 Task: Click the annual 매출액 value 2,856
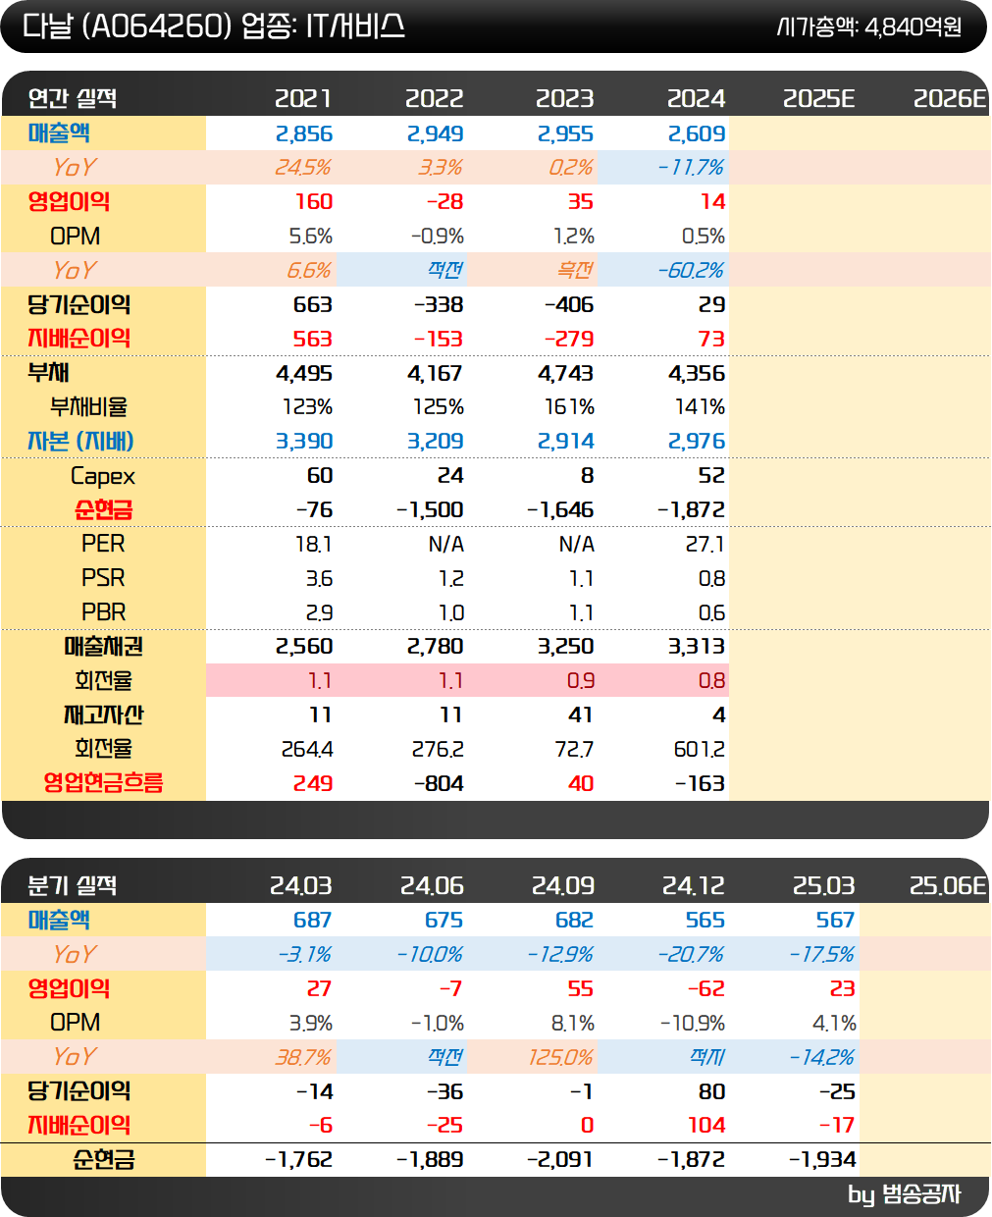tap(304, 133)
